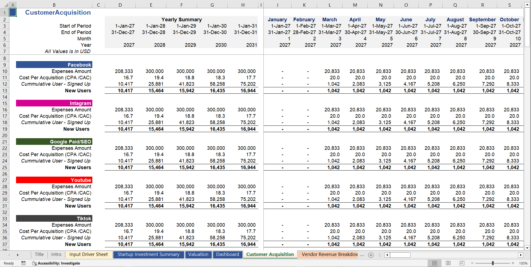Open the Valuation sheet
The image size is (531, 267).
(198, 254)
